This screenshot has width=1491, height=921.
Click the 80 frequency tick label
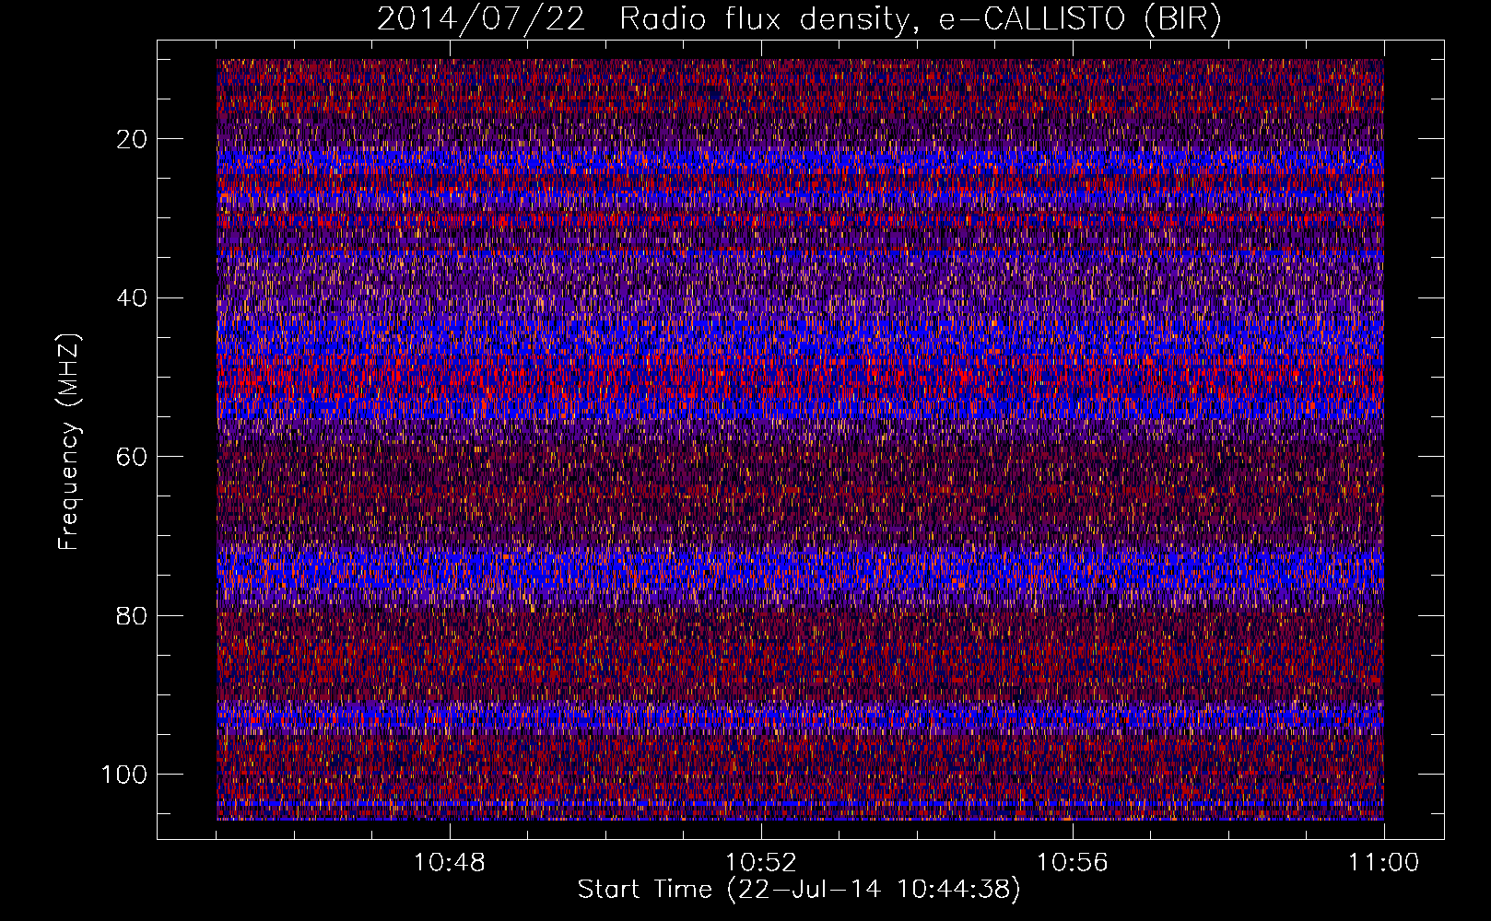(x=132, y=615)
